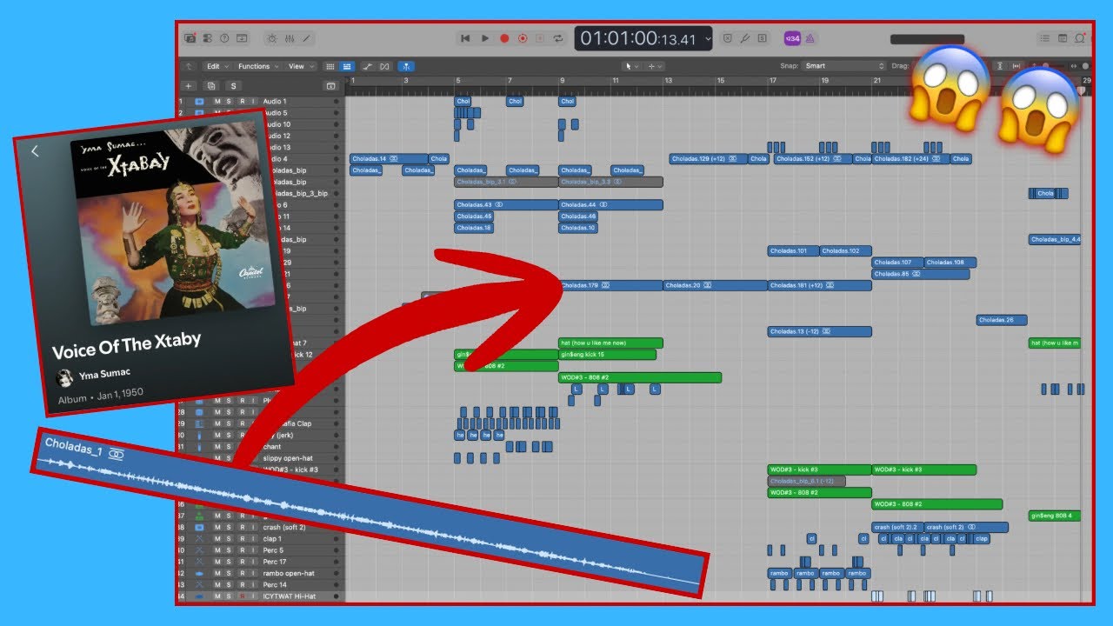Open the Command-click tool menu

655,66
